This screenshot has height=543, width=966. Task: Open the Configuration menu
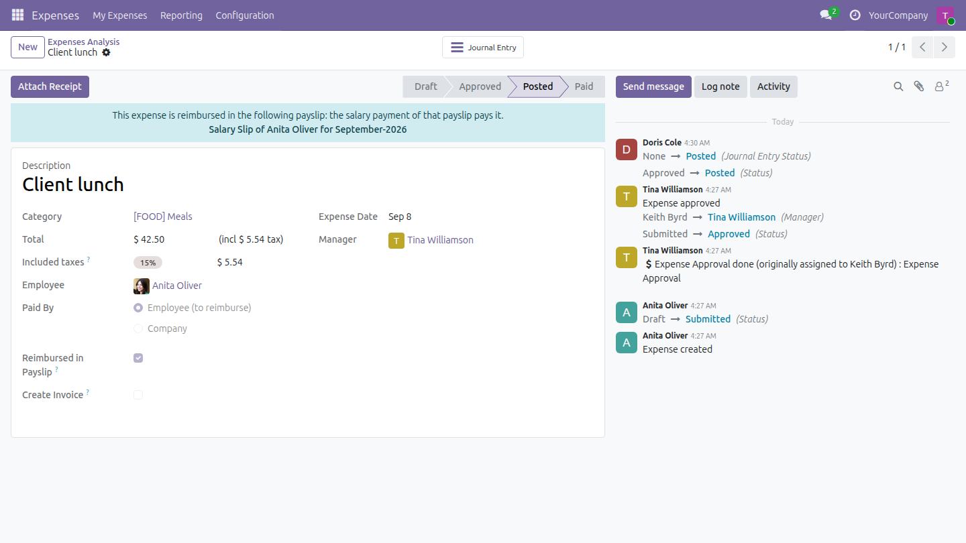245,15
